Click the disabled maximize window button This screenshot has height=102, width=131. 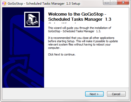tap(114, 3)
